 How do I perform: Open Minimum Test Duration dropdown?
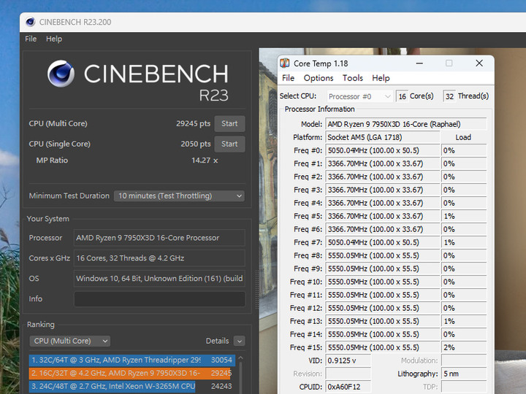pyautogui.click(x=179, y=196)
